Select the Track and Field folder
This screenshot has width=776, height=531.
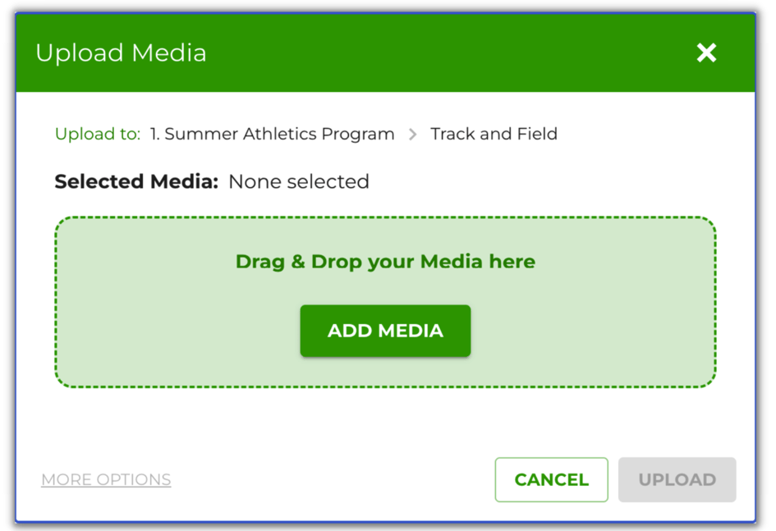494,134
